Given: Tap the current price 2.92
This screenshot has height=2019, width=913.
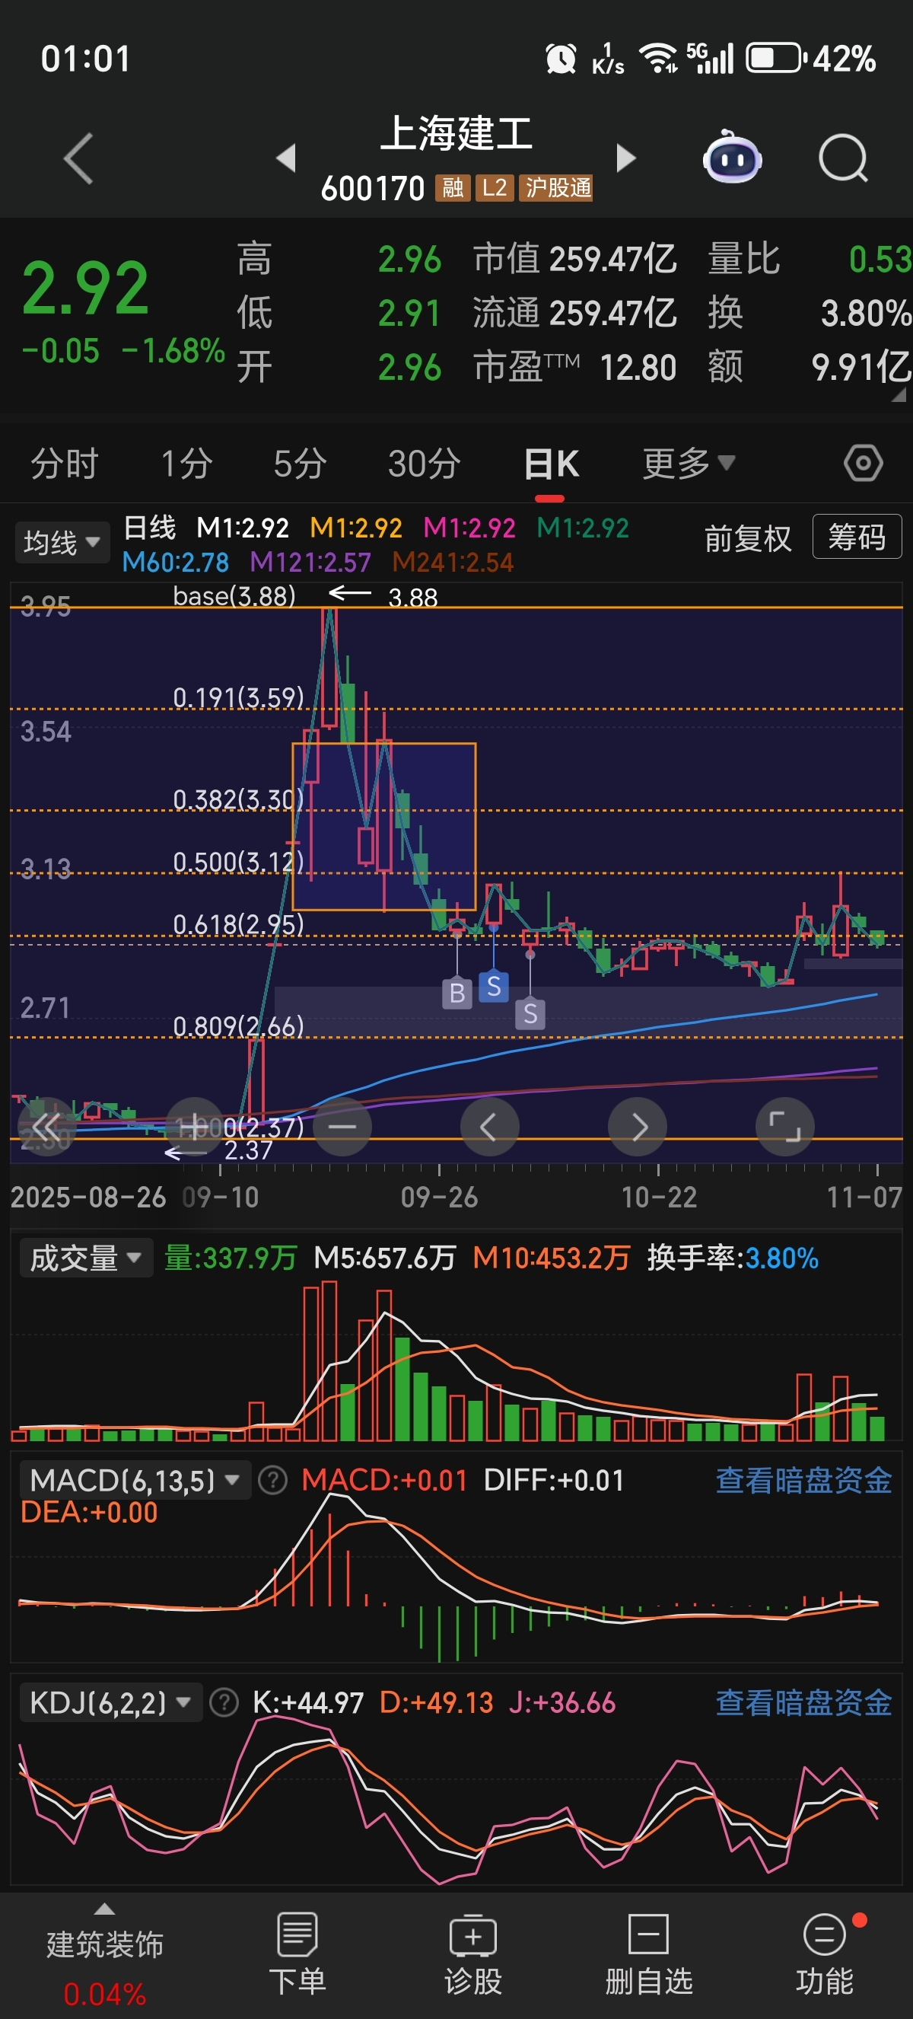Looking at the screenshot, I should click(x=84, y=289).
